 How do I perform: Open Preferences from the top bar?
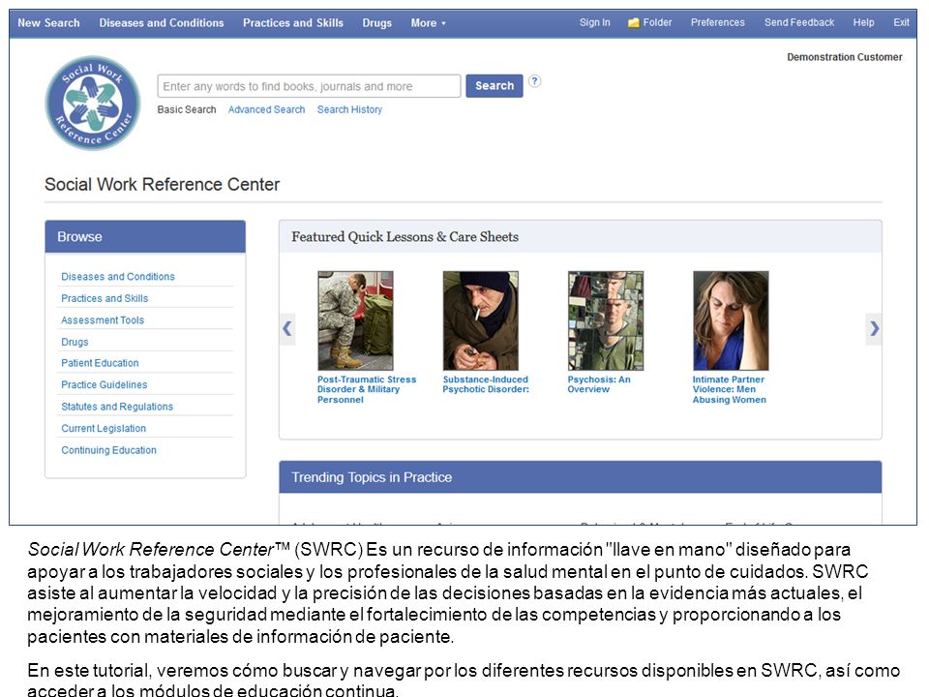point(717,22)
